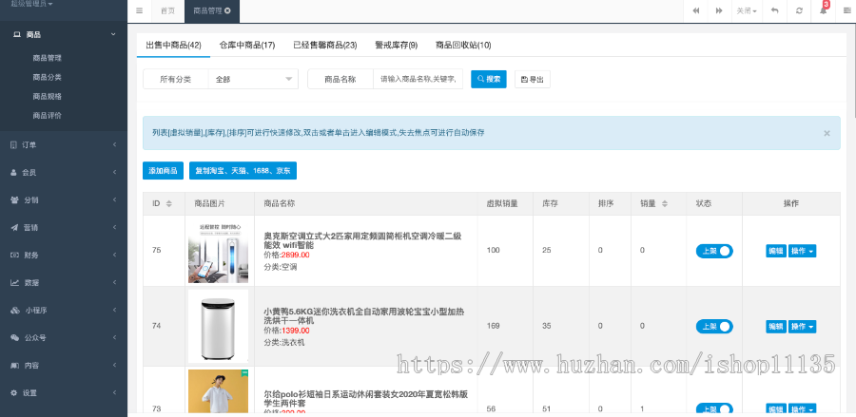This screenshot has height=417, width=856.
Task: Toggle 上架 switch for product ID 74
Action: coord(714,326)
